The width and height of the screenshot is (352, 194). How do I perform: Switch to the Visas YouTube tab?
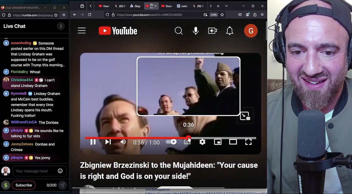coord(104,6)
